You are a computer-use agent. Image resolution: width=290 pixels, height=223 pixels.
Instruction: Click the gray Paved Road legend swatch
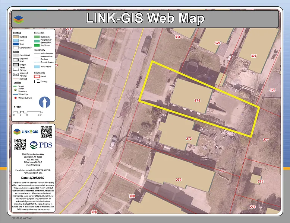point(16,55)
